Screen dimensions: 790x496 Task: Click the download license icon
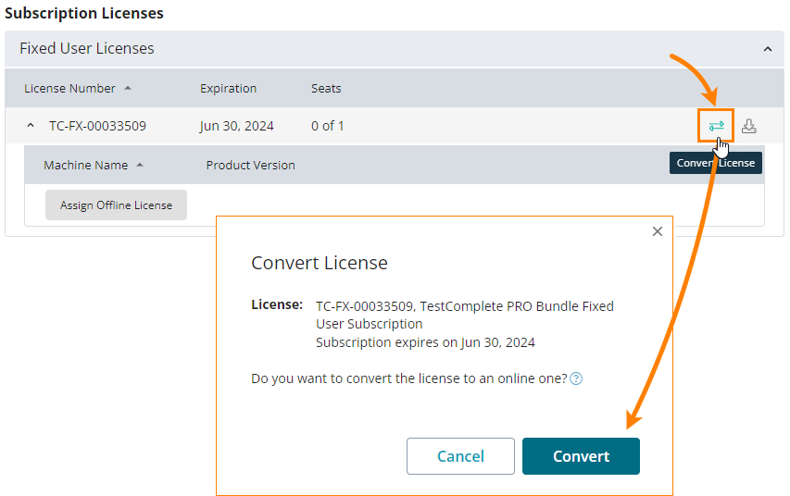point(748,126)
